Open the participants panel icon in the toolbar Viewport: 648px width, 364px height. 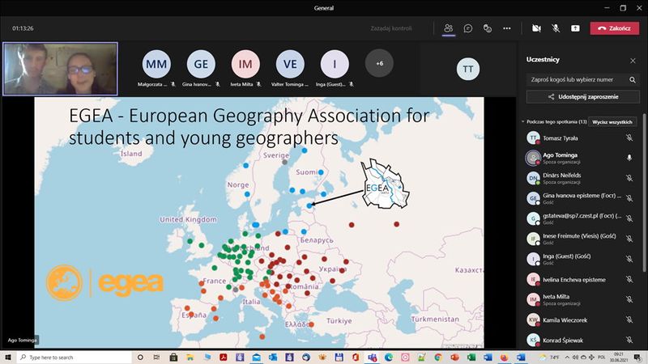coord(449,28)
